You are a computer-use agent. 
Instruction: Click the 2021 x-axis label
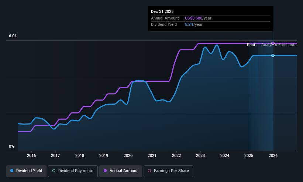click(x=152, y=155)
